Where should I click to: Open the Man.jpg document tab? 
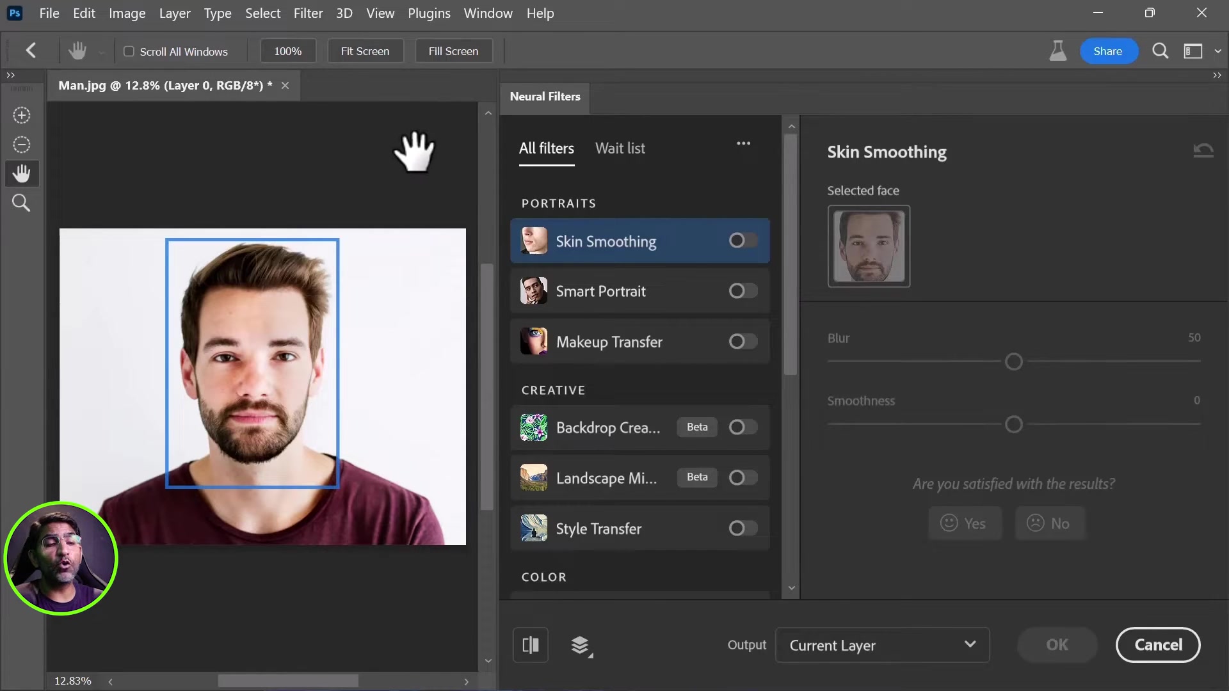coord(165,85)
